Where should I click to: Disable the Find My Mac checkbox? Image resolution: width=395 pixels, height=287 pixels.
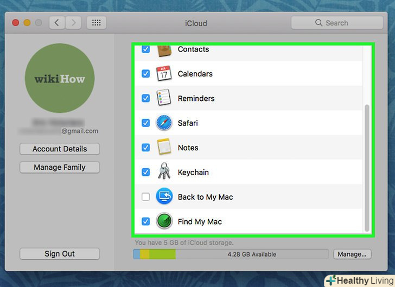click(145, 221)
